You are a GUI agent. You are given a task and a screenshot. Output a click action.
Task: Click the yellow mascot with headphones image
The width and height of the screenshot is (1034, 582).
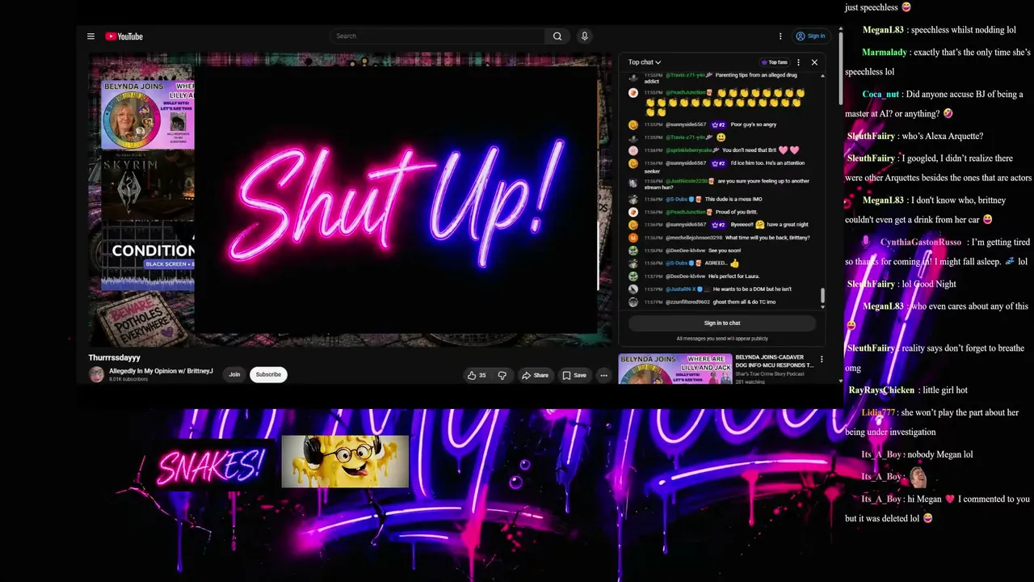(x=345, y=462)
